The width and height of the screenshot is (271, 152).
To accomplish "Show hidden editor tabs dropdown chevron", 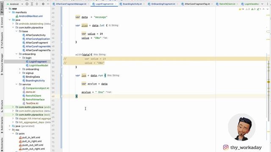I will pos(263,4).
